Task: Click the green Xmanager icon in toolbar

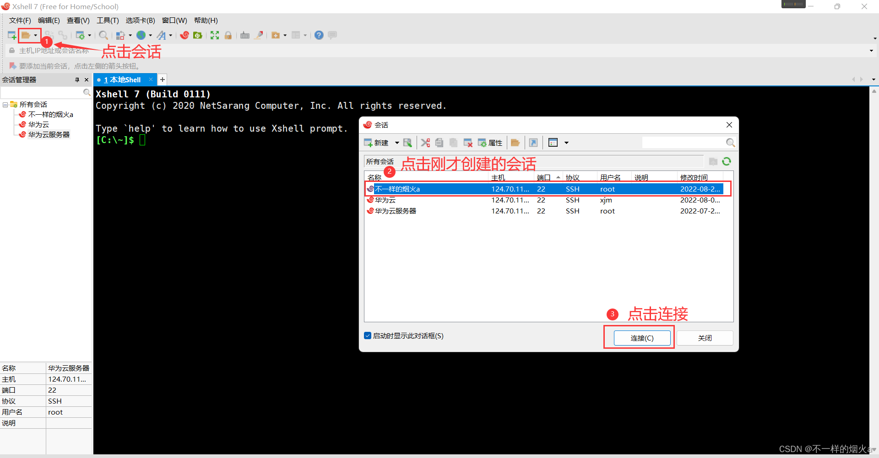Action: pos(198,35)
